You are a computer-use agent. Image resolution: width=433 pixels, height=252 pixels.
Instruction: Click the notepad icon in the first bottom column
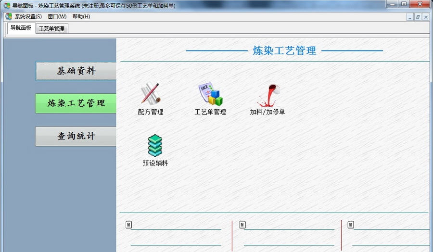(128, 225)
